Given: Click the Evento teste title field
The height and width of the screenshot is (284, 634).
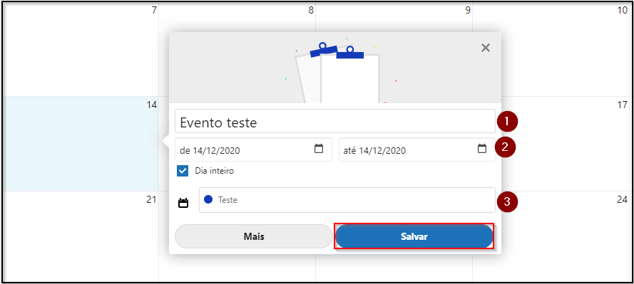Looking at the screenshot, I should tap(334, 122).
